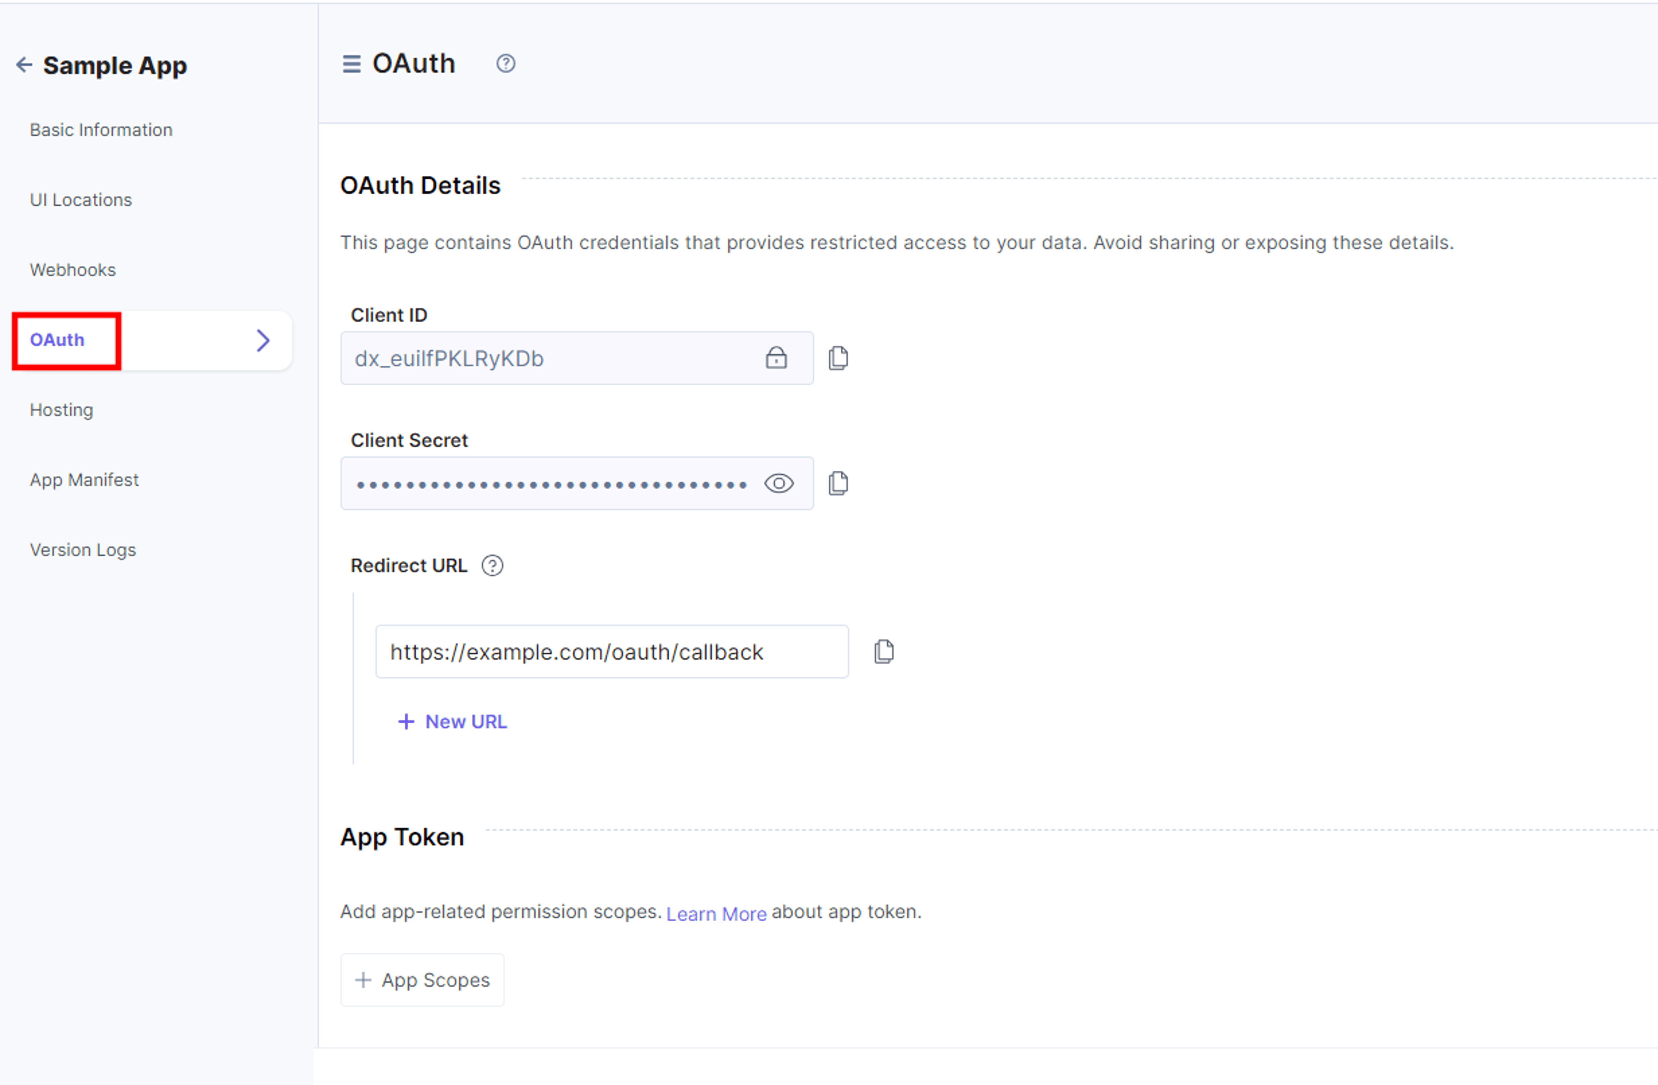Copy the Client Secret

point(838,483)
